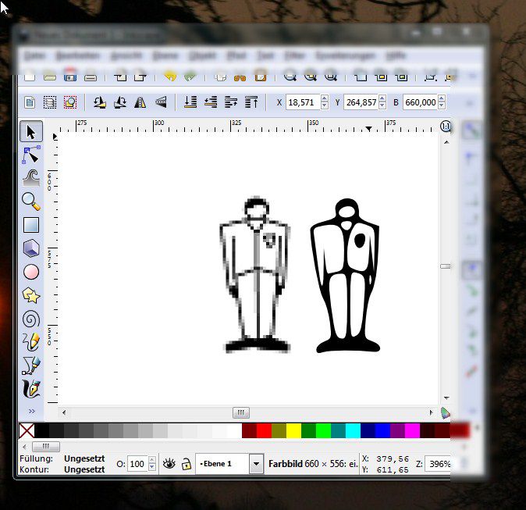Click the Füllung fill indicator Ungesetzt
This screenshot has height=510, width=526.
click(x=85, y=458)
